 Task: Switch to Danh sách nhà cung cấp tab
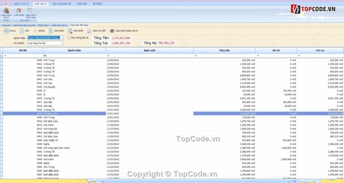24,25
